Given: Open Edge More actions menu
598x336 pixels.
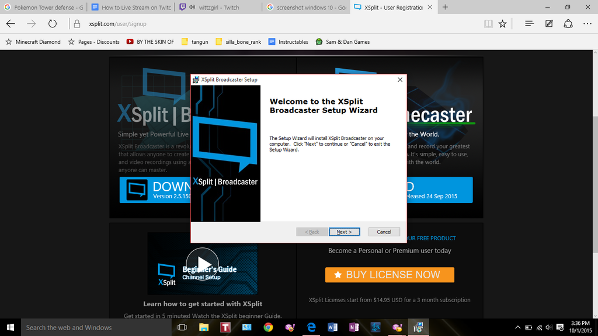Looking at the screenshot, I should [587, 23].
